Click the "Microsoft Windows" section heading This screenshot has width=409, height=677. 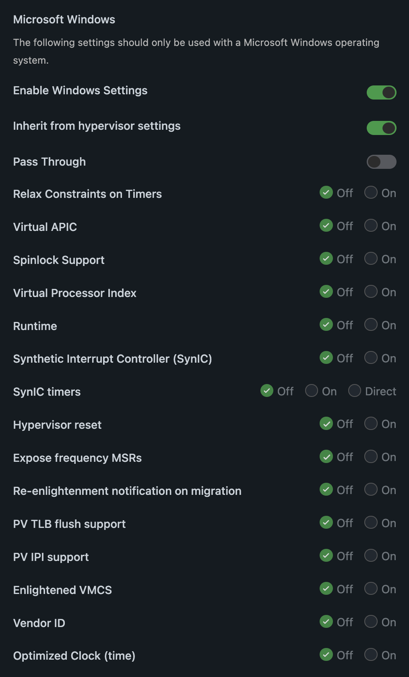64,19
